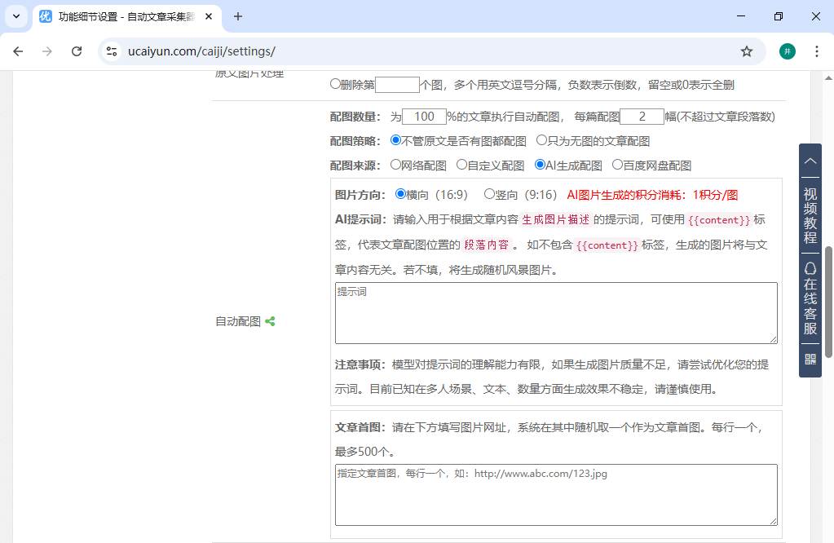Click the green profile icon in the toolbar
This screenshot has height=543, width=834.
[x=787, y=51]
